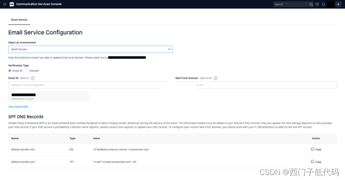Viewport: 345px width, 180px height.
Task: Click the Communication Services Console title
Action: click(39, 4)
